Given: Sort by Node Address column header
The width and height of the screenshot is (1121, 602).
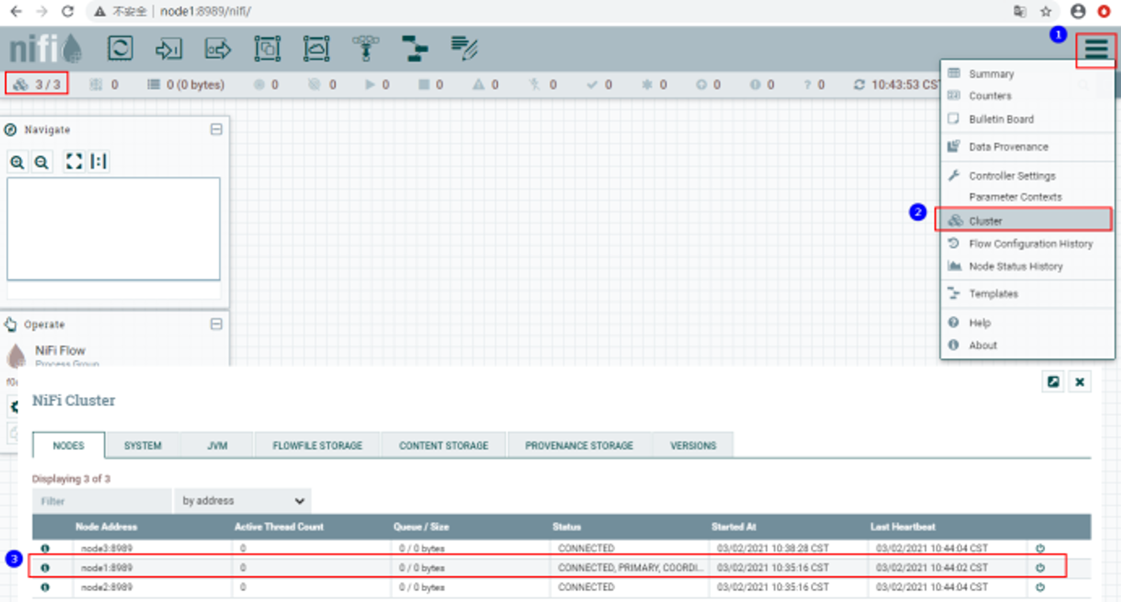Looking at the screenshot, I should pyautogui.click(x=106, y=527).
